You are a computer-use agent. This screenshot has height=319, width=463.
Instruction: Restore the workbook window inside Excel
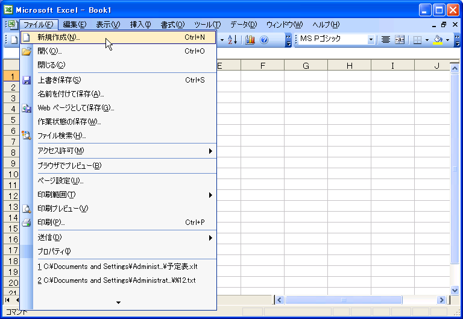[444, 25]
